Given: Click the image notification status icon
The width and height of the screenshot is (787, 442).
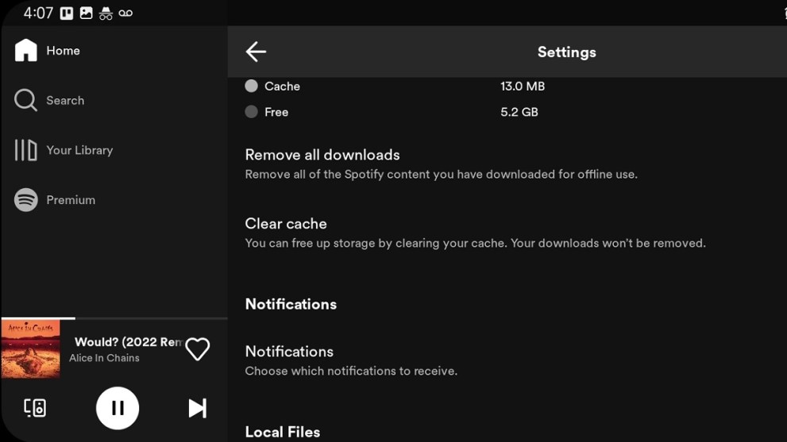Looking at the screenshot, I should (x=87, y=13).
